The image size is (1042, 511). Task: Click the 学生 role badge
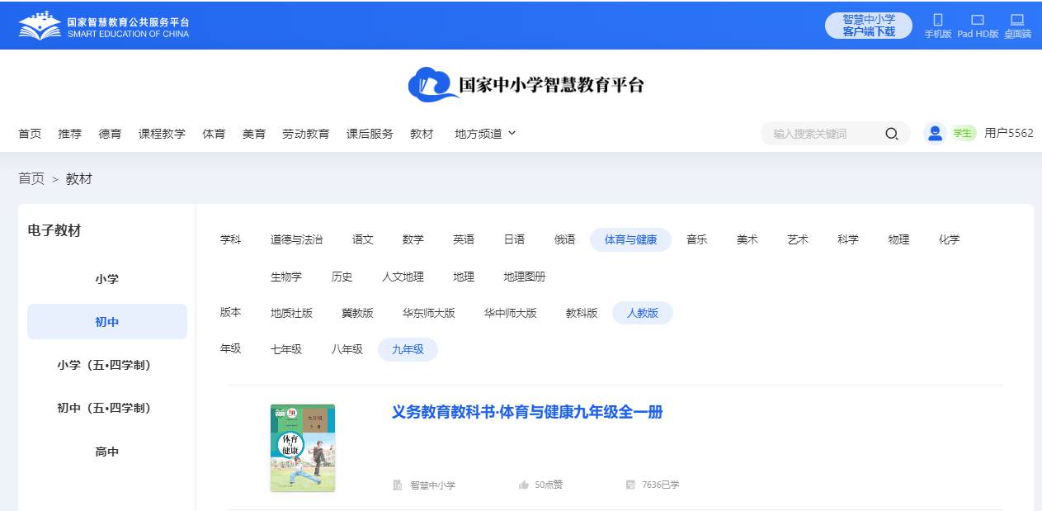[x=963, y=133]
